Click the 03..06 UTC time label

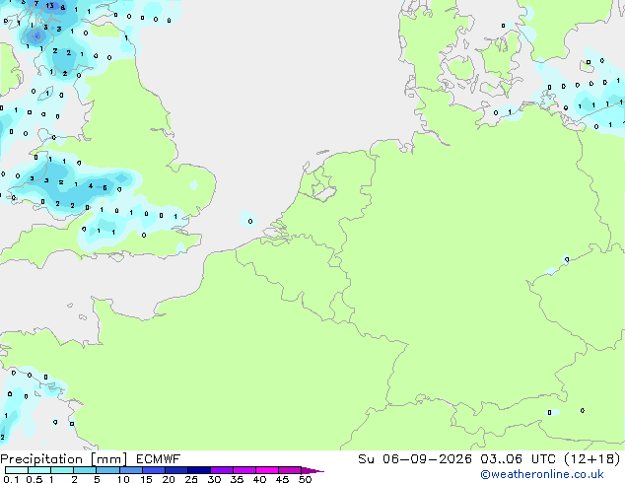(x=518, y=459)
